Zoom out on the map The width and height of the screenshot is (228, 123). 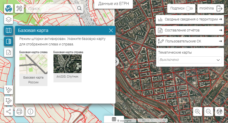[x=209, y=112]
